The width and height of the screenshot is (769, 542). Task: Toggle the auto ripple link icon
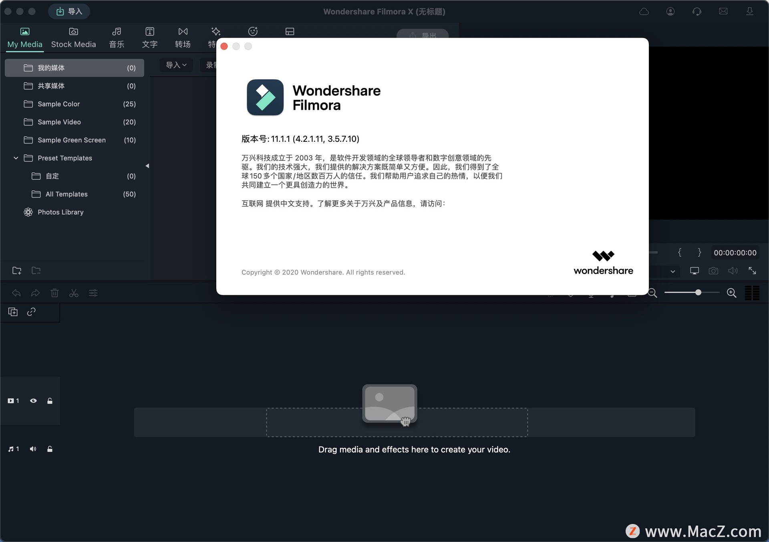31,312
